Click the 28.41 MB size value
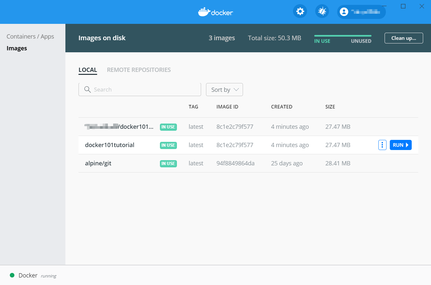 click(x=338, y=163)
